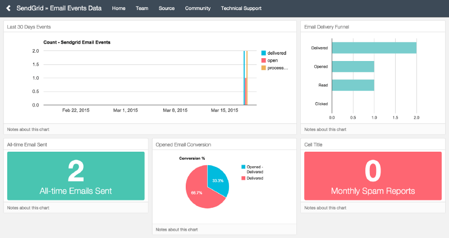Select the 33.3% blue pie slice

(216, 178)
